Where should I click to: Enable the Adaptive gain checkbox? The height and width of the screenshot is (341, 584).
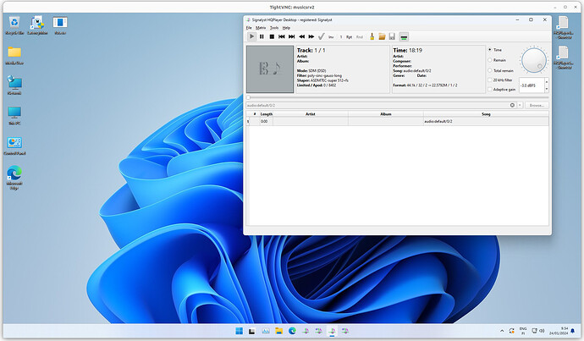[x=490, y=90]
